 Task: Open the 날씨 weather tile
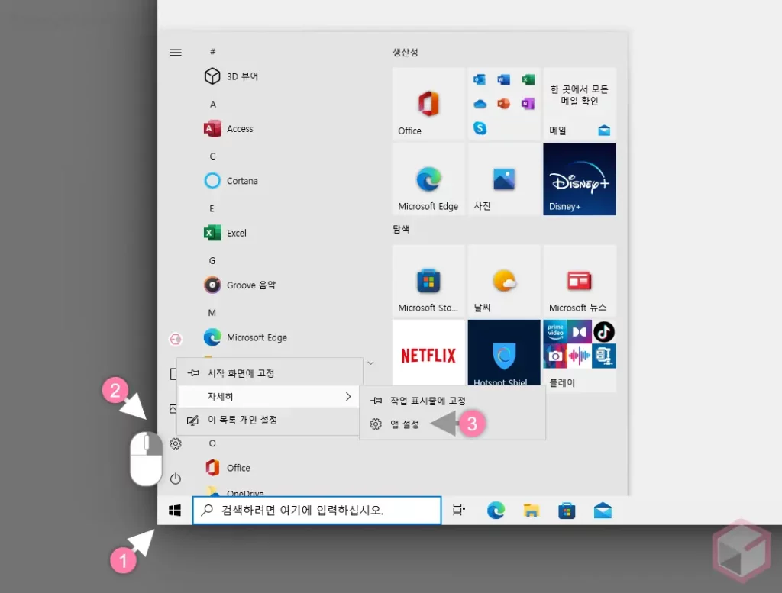(503, 281)
